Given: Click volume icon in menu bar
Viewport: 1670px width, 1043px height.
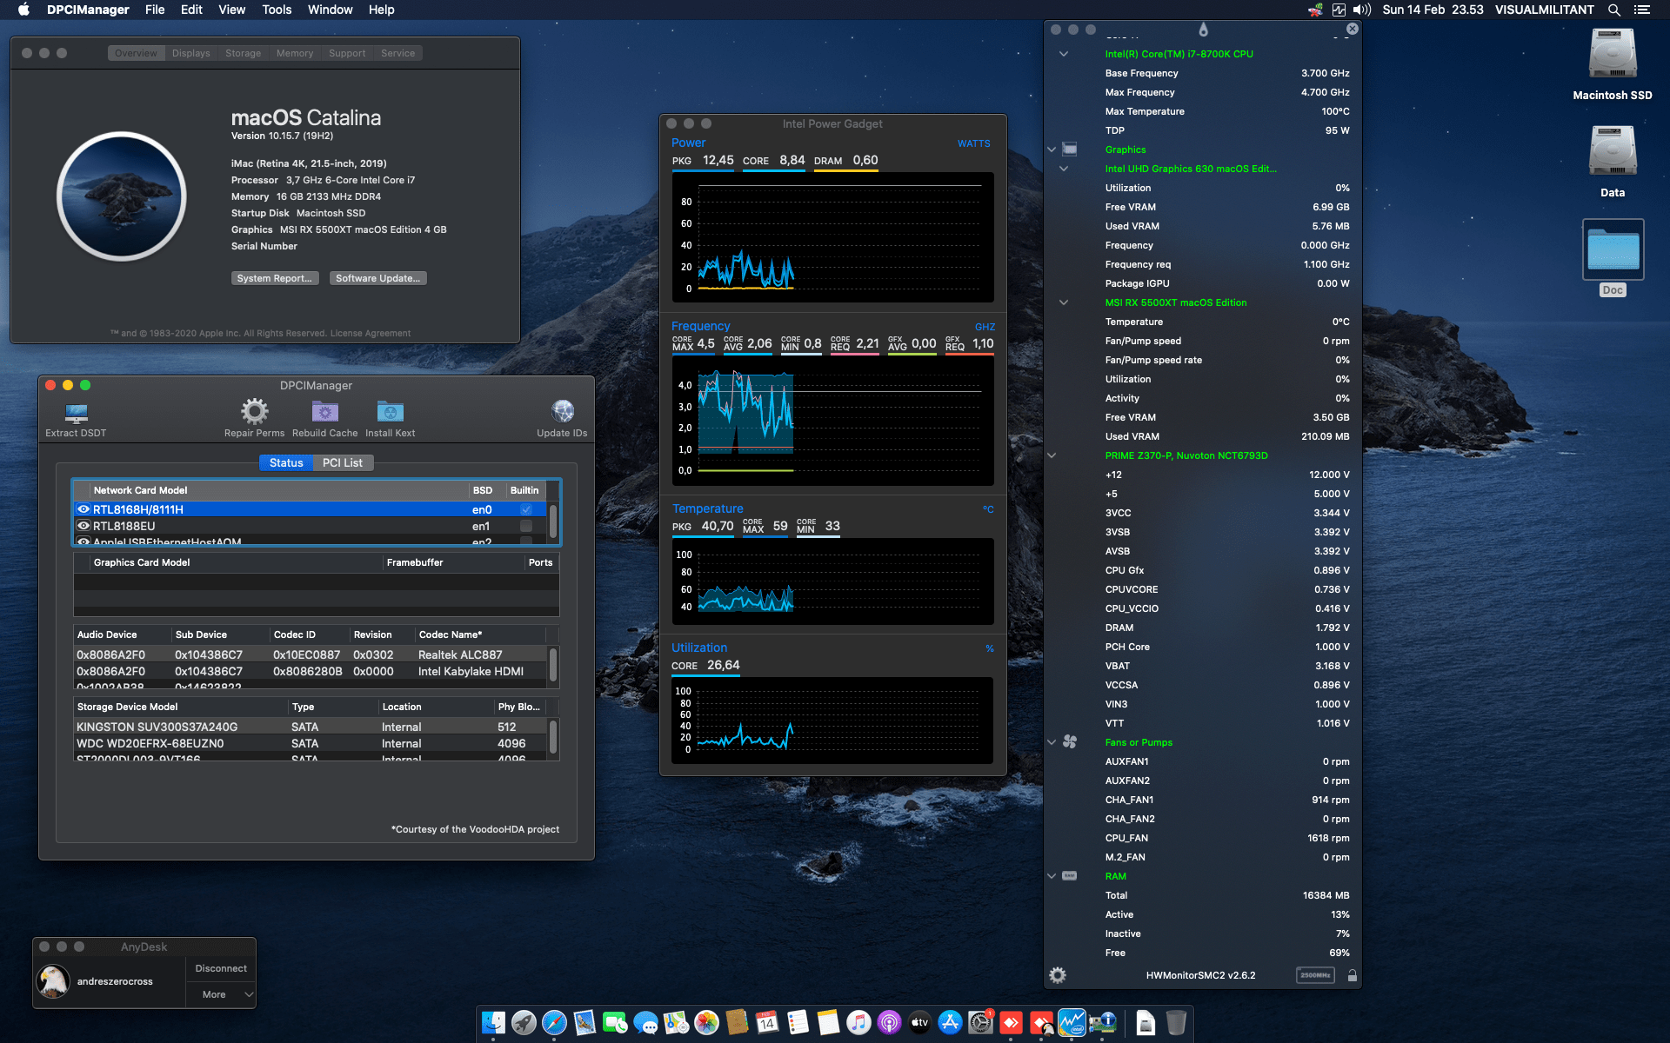Looking at the screenshot, I should tap(1362, 10).
